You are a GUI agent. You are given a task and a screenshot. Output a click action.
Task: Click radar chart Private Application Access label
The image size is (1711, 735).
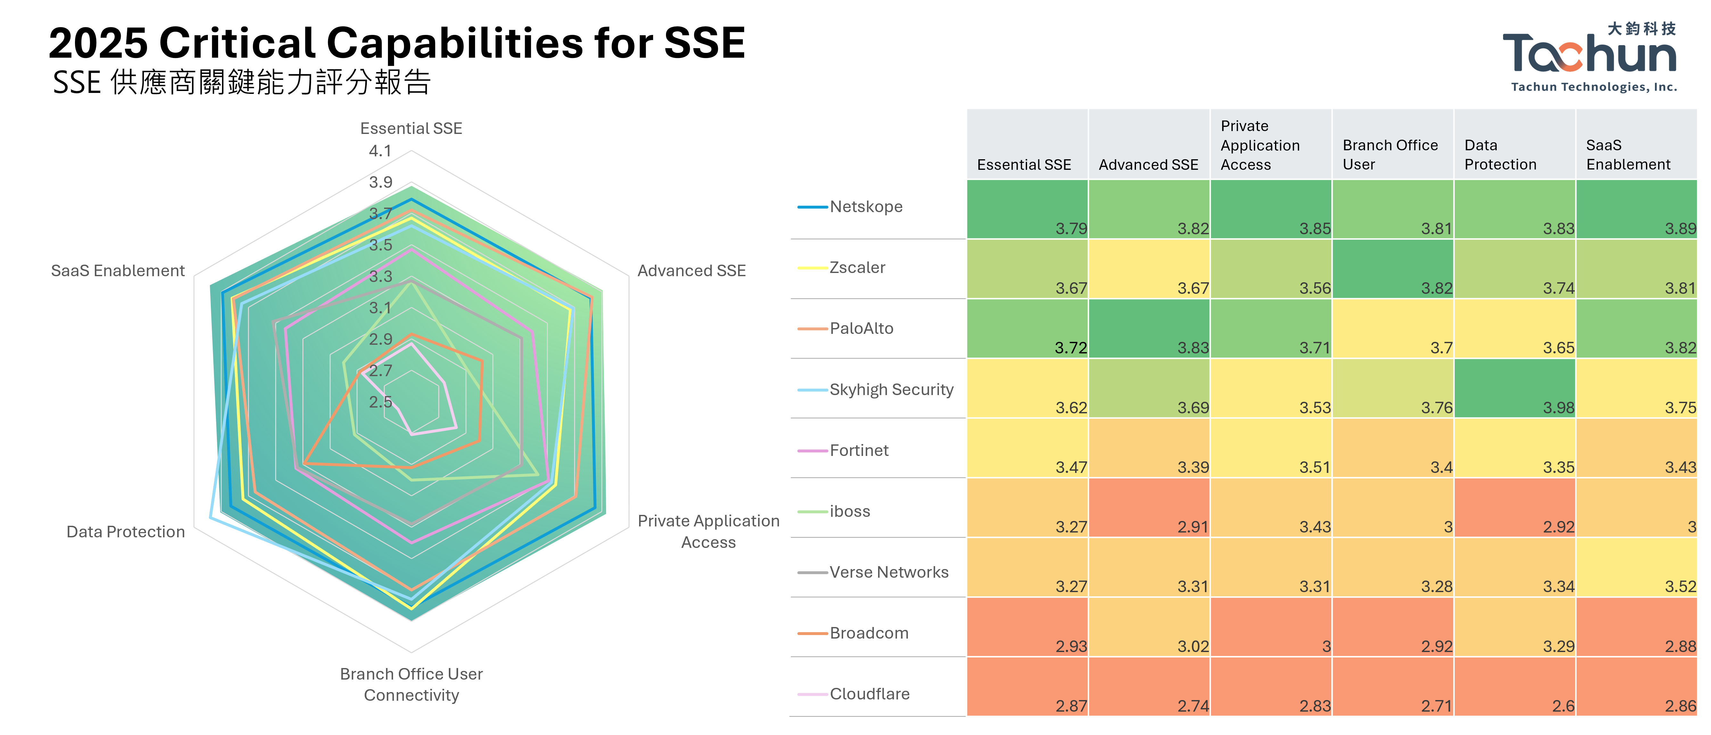click(708, 532)
